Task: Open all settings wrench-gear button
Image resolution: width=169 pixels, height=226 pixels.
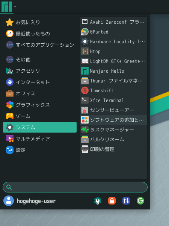Action: pos(98,201)
